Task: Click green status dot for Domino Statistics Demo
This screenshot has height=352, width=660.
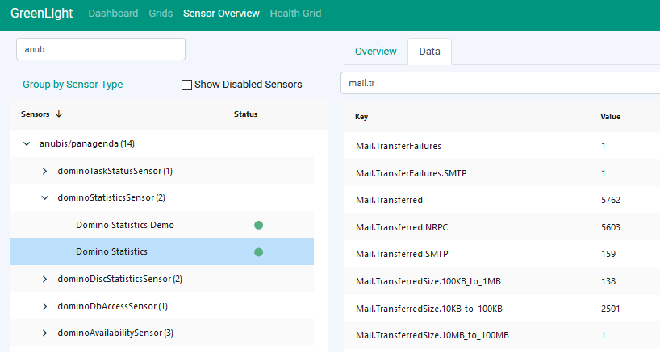Action: [x=258, y=225]
